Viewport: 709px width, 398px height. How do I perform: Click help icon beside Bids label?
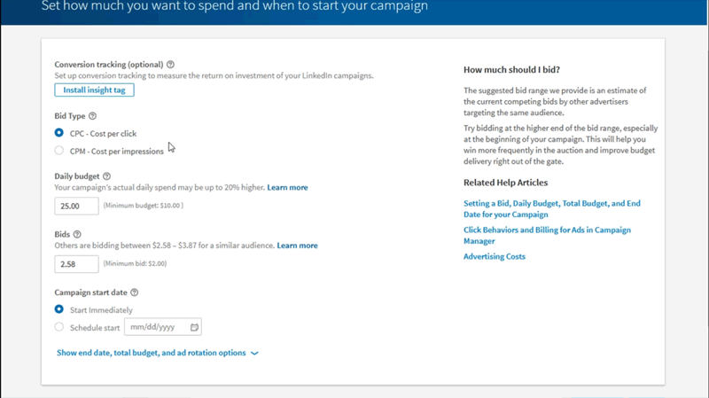(77, 234)
